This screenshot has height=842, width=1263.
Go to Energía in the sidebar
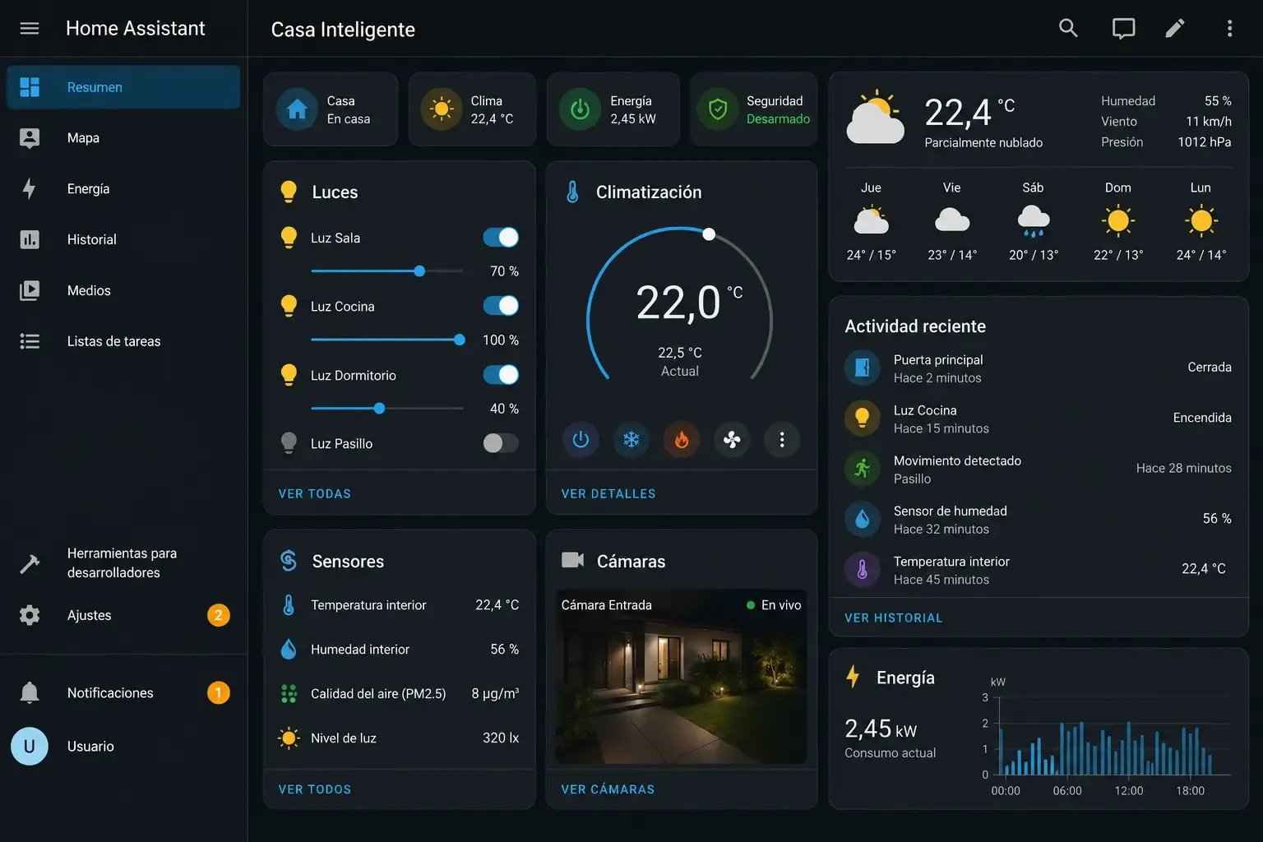click(123, 189)
